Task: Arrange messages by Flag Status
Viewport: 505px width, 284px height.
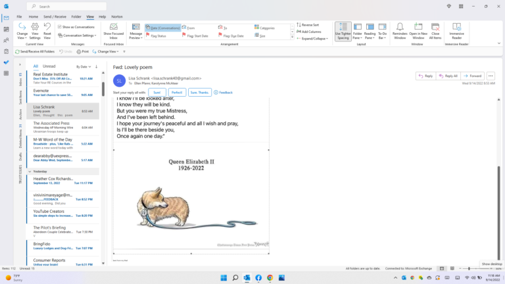Action: 156,35
